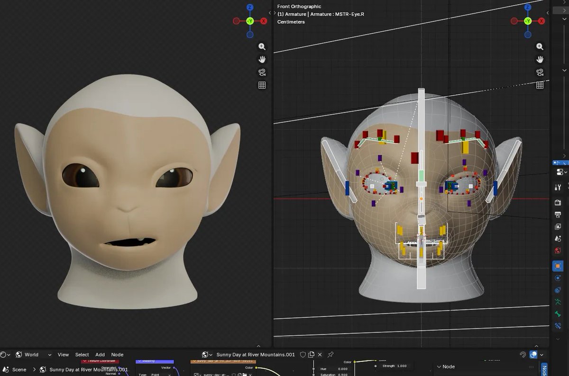Click green Y axis on left gizmo
This screenshot has height=376, width=569.
(250, 21)
